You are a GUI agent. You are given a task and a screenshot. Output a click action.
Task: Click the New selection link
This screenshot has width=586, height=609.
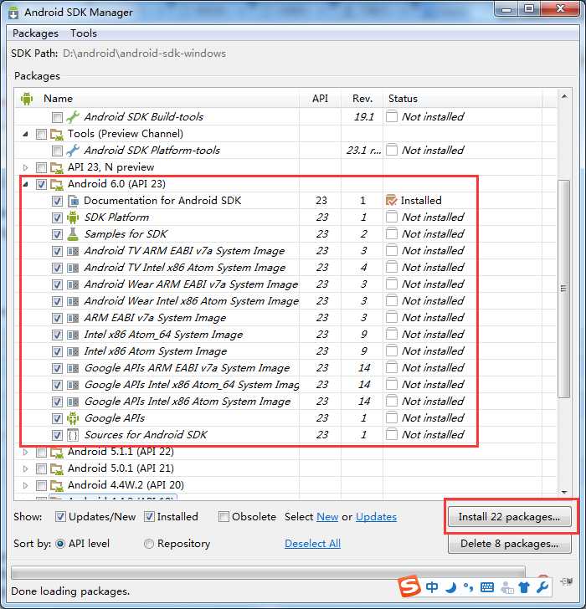[327, 517]
